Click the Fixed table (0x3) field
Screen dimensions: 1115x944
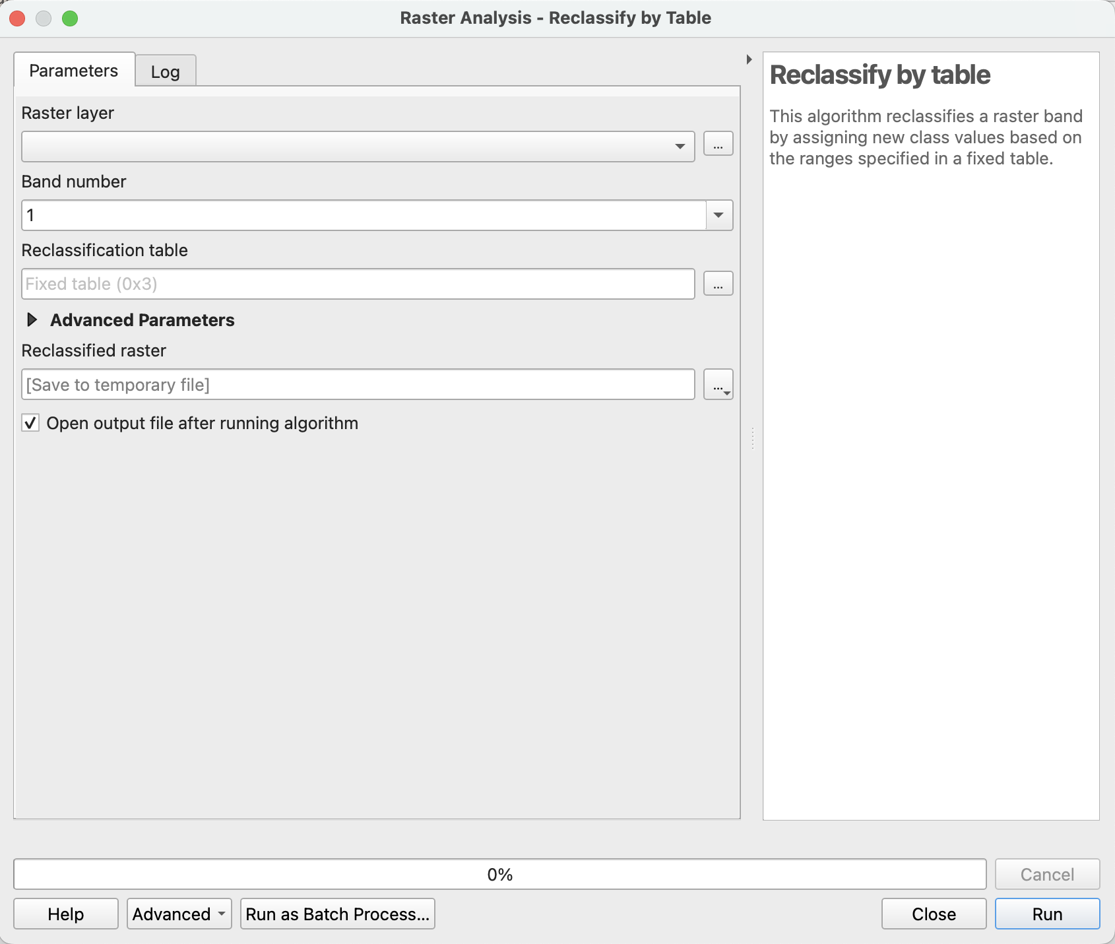point(358,284)
